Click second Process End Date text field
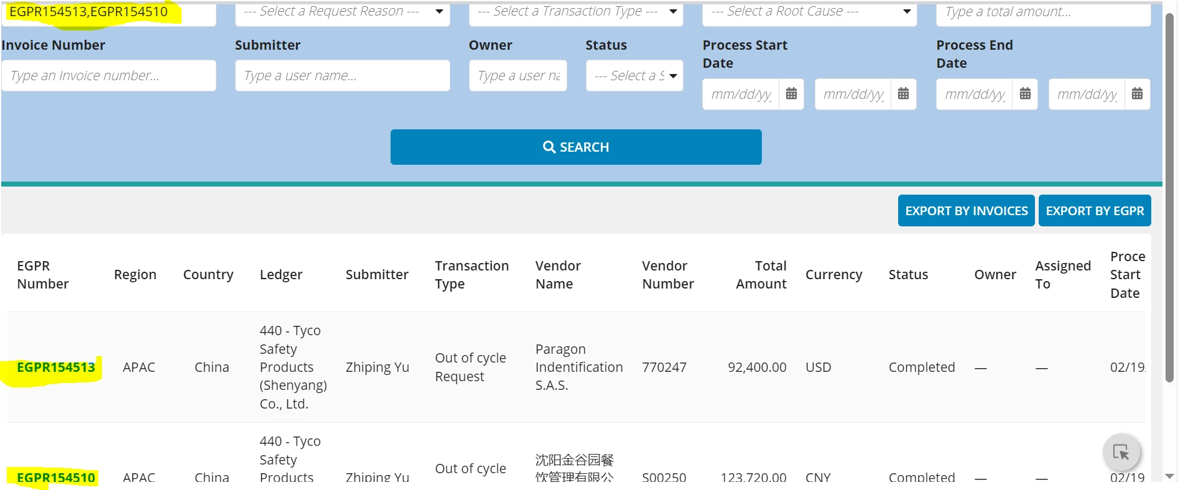The image size is (1178, 490). 1087,94
